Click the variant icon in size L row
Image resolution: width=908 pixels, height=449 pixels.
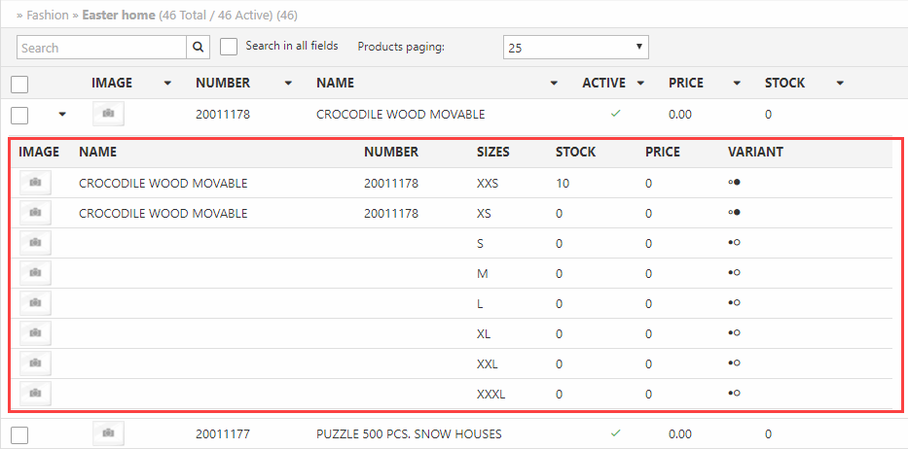click(x=735, y=303)
